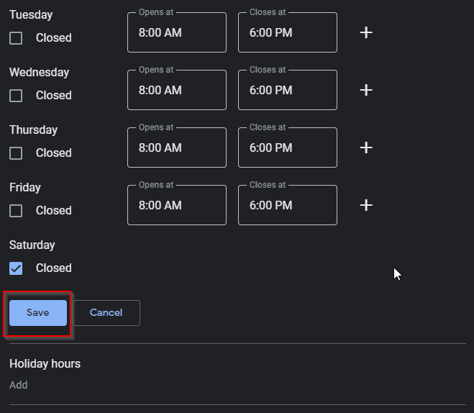Uncheck Saturday Closed checkbox
Image resolution: width=474 pixels, height=413 pixels.
[x=16, y=268]
